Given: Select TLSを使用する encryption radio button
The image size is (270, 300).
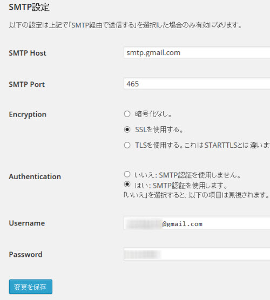Looking at the screenshot, I should tap(127, 145).
